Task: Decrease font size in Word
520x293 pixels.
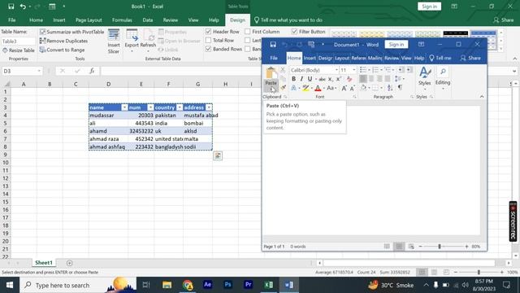Action: [x=352, y=88]
